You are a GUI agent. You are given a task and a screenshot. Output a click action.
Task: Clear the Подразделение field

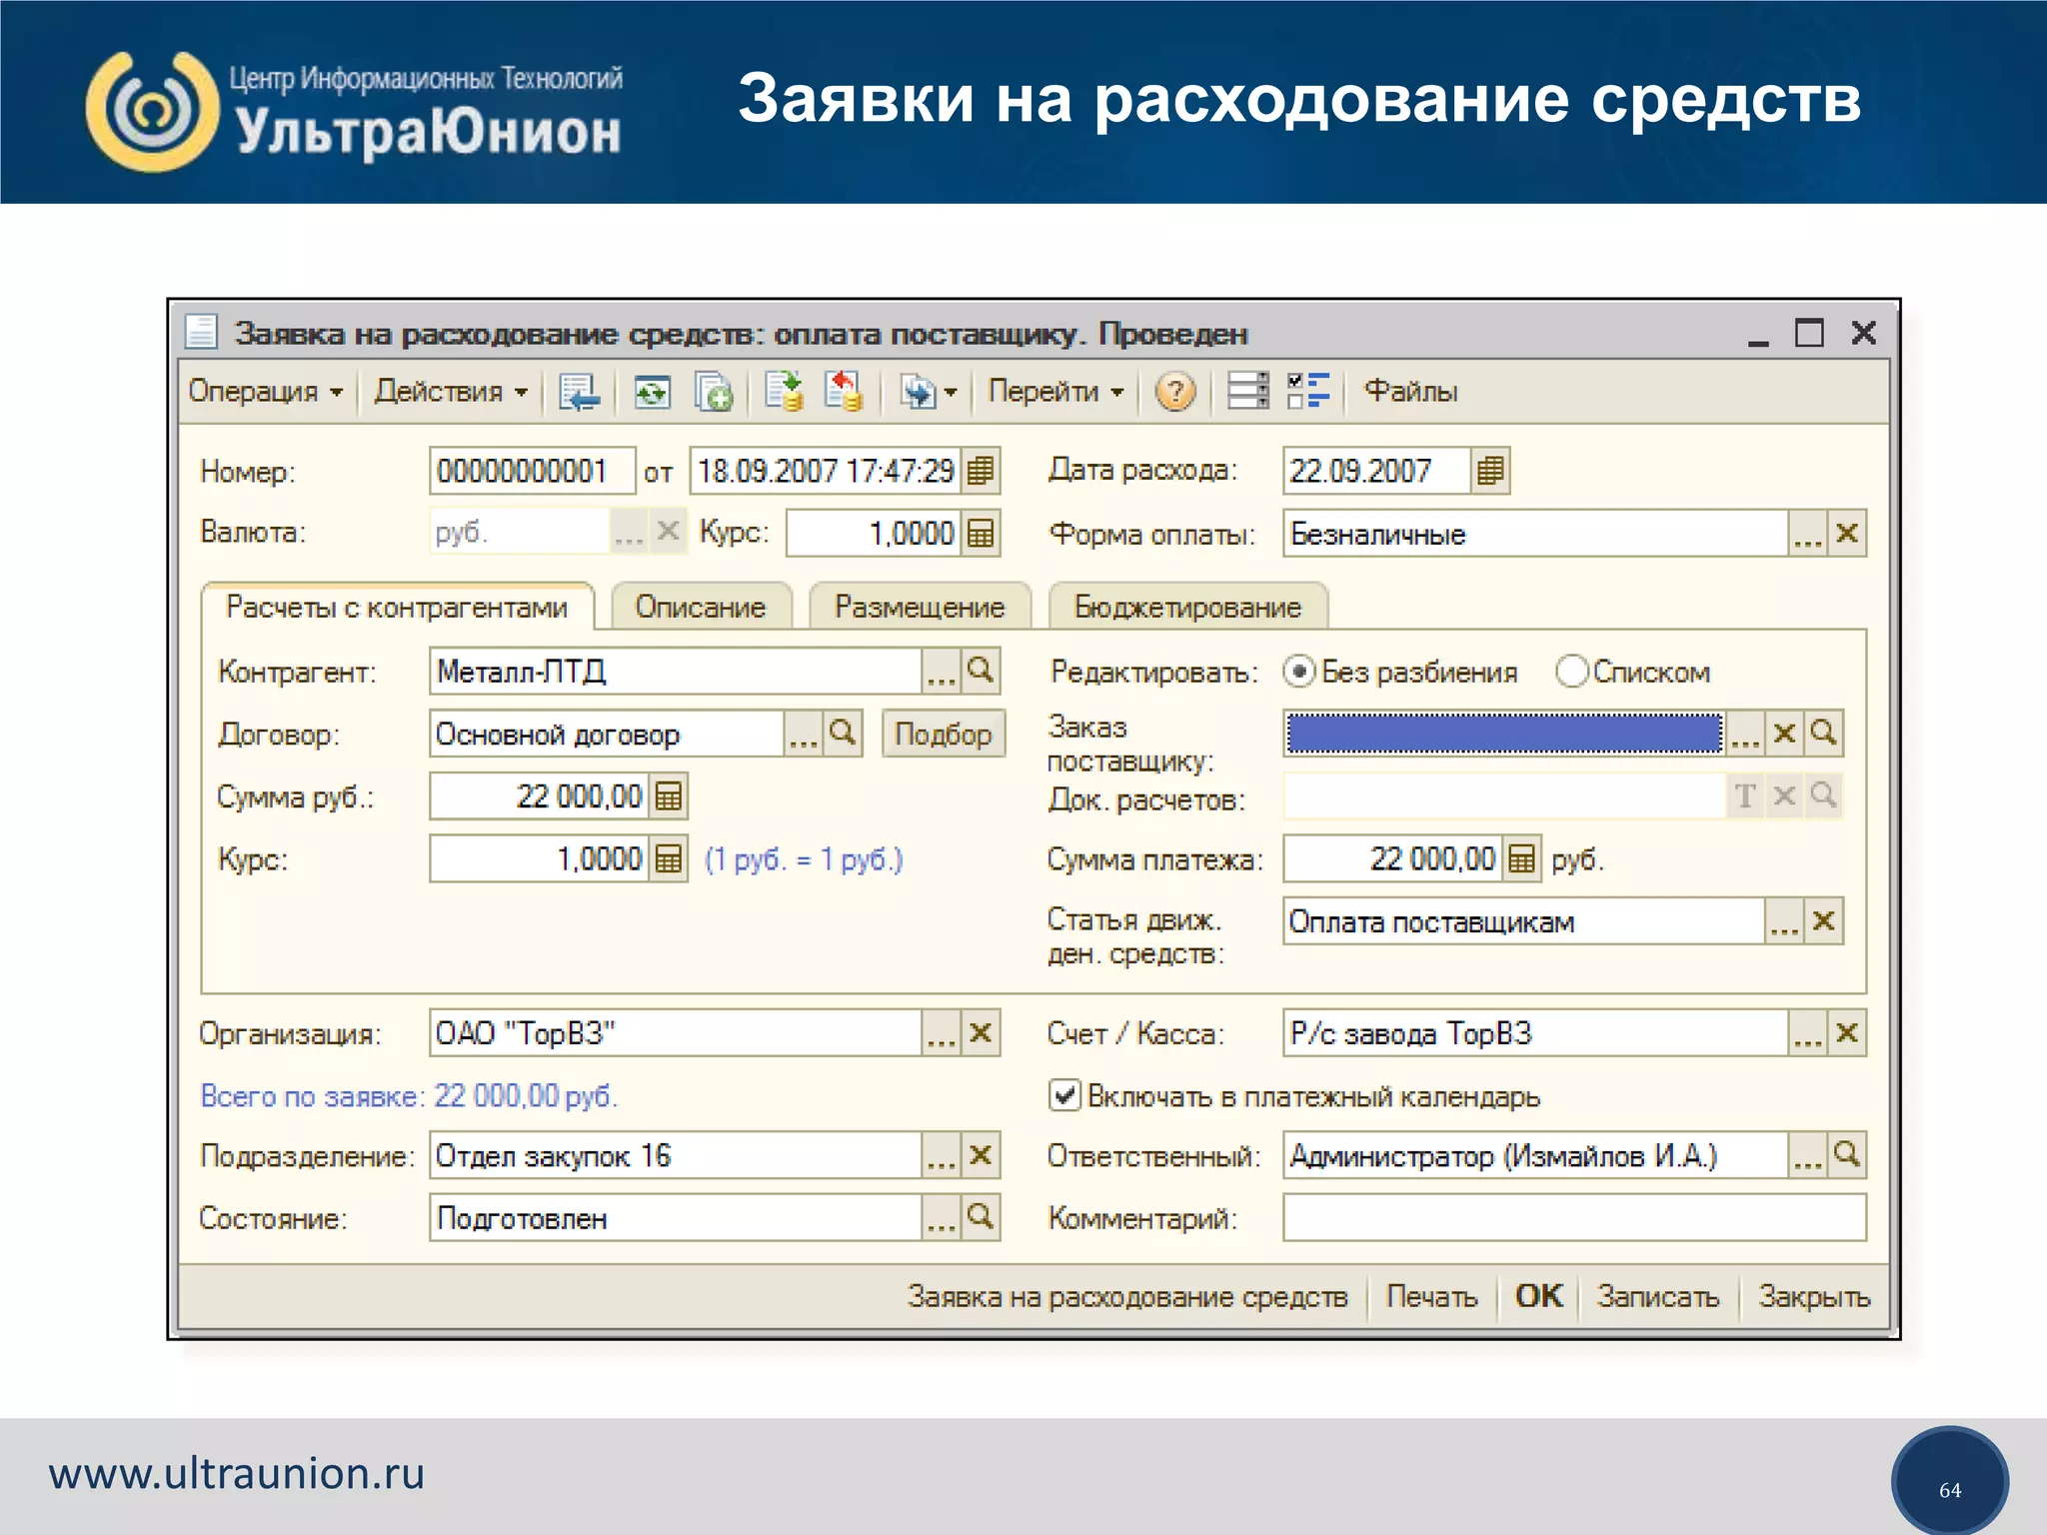(x=981, y=1155)
